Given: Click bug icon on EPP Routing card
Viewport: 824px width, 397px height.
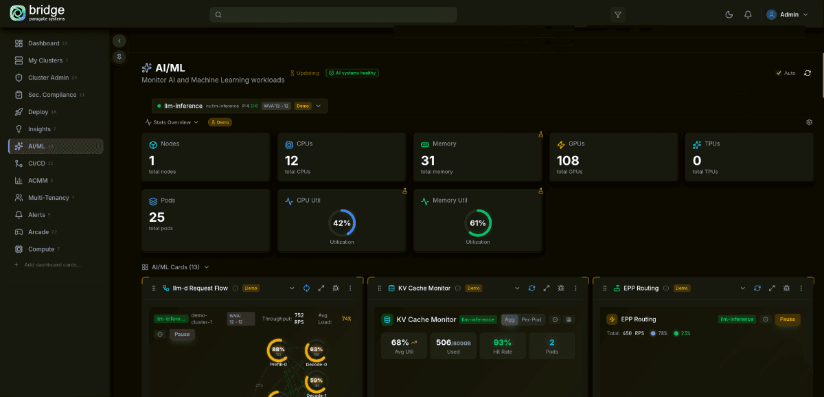Looking at the screenshot, I should pyautogui.click(x=786, y=288).
